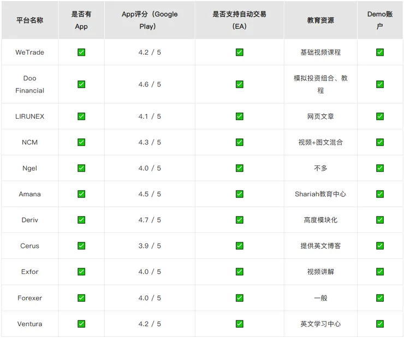Screen dimensions: 404x338
Task: Click Doo Financial's app availability checkmark
Action: click(x=81, y=84)
